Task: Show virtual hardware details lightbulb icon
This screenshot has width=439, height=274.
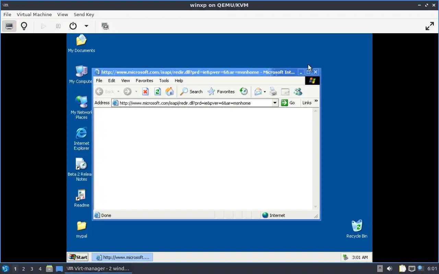Action: coord(24,26)
